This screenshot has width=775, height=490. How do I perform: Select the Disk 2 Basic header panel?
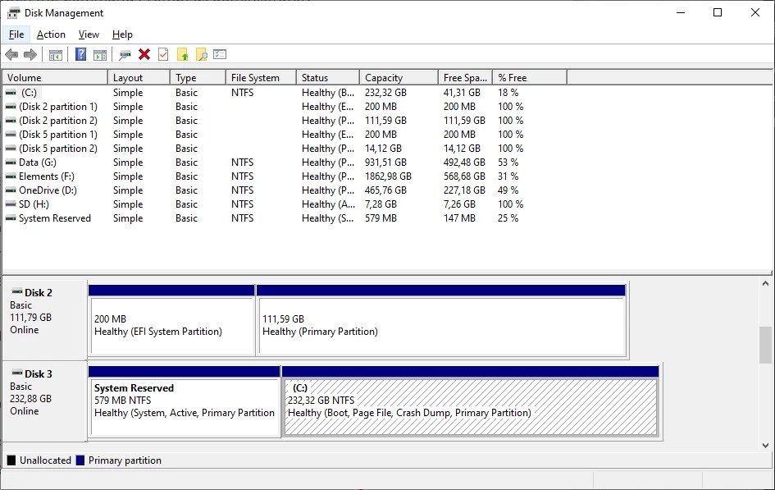click(44, 320)
